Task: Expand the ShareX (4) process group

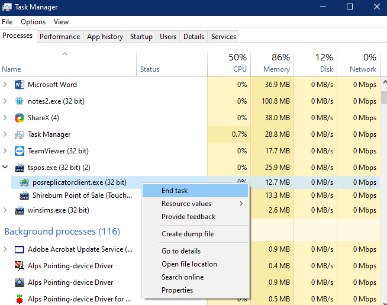Action: click(x=5, y=117)
